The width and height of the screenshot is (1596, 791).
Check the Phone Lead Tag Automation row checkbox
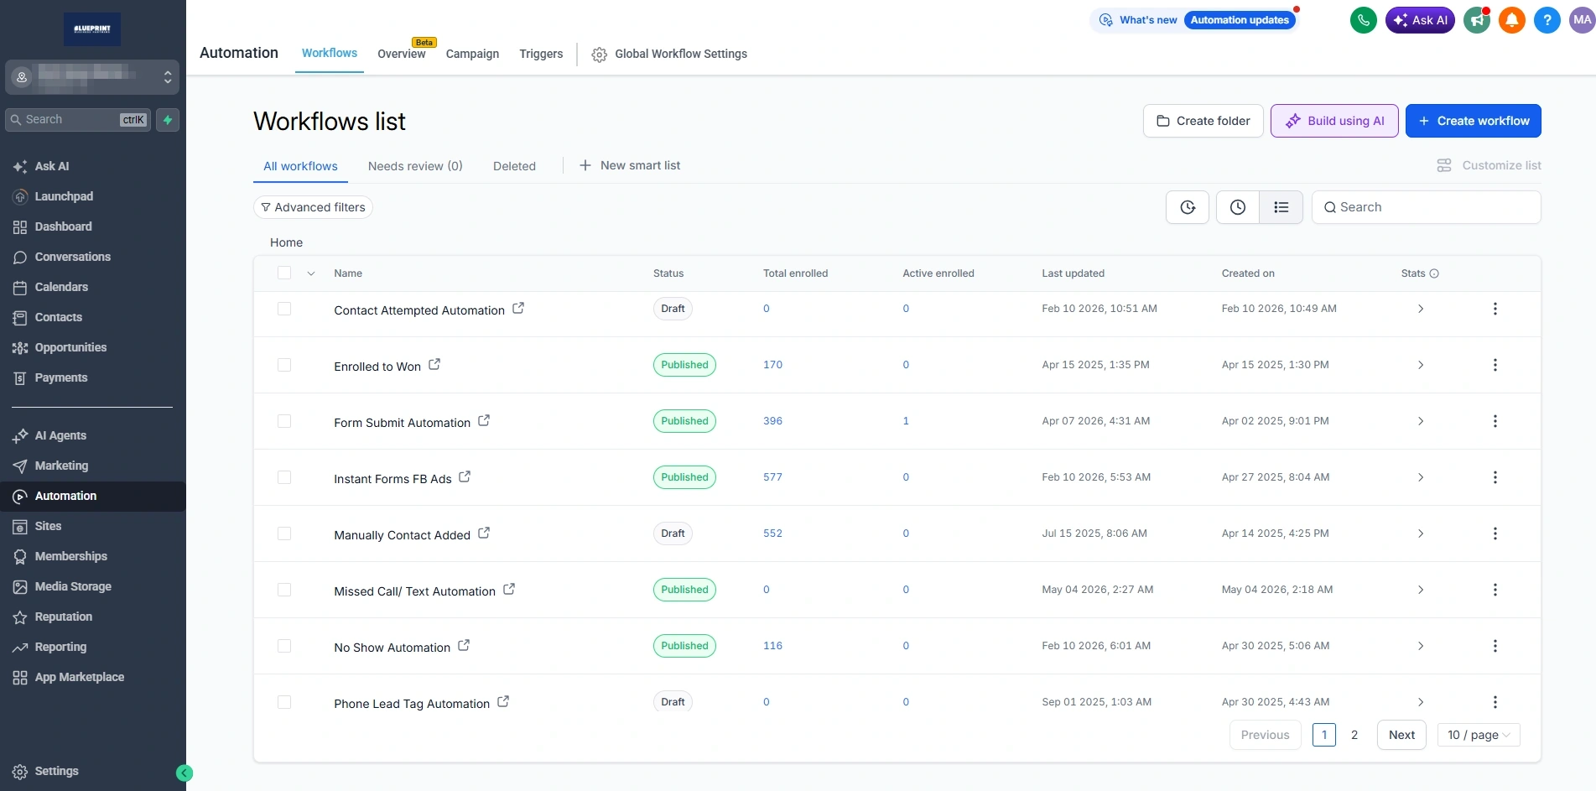tap(284, 702)
